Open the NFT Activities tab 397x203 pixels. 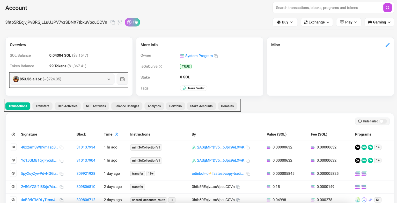[x=96, y=106]
